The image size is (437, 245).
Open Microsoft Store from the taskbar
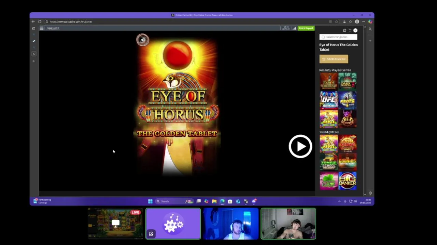[230, 201]
